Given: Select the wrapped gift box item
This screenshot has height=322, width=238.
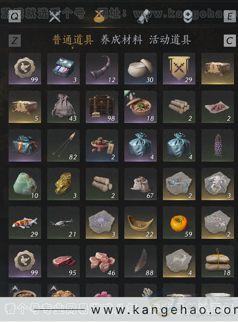Looking at the screenshot, I should click(25, 145).
